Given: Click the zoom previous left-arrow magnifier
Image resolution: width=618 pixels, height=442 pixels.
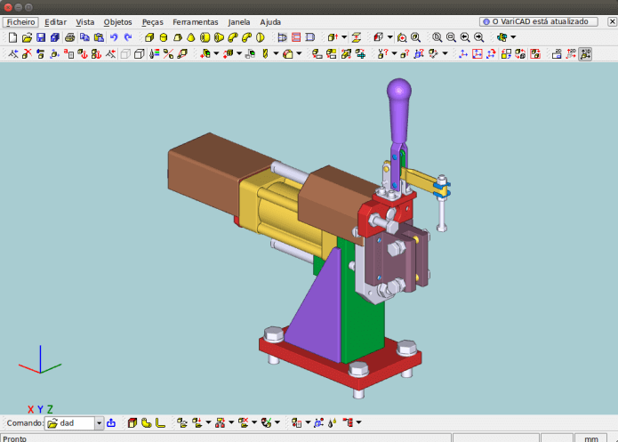Looking at the screenshot, I should click(465, 37).
